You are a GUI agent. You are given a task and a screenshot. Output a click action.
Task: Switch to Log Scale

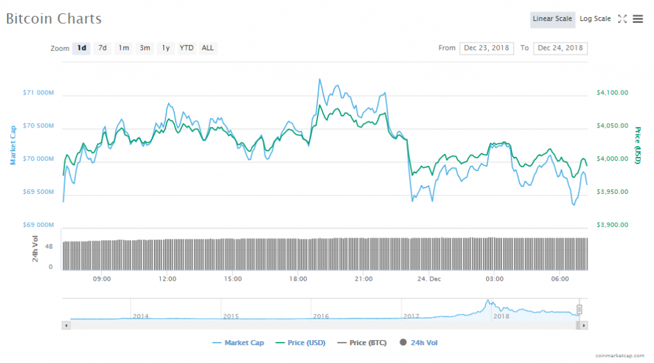[x=595, y=19]
